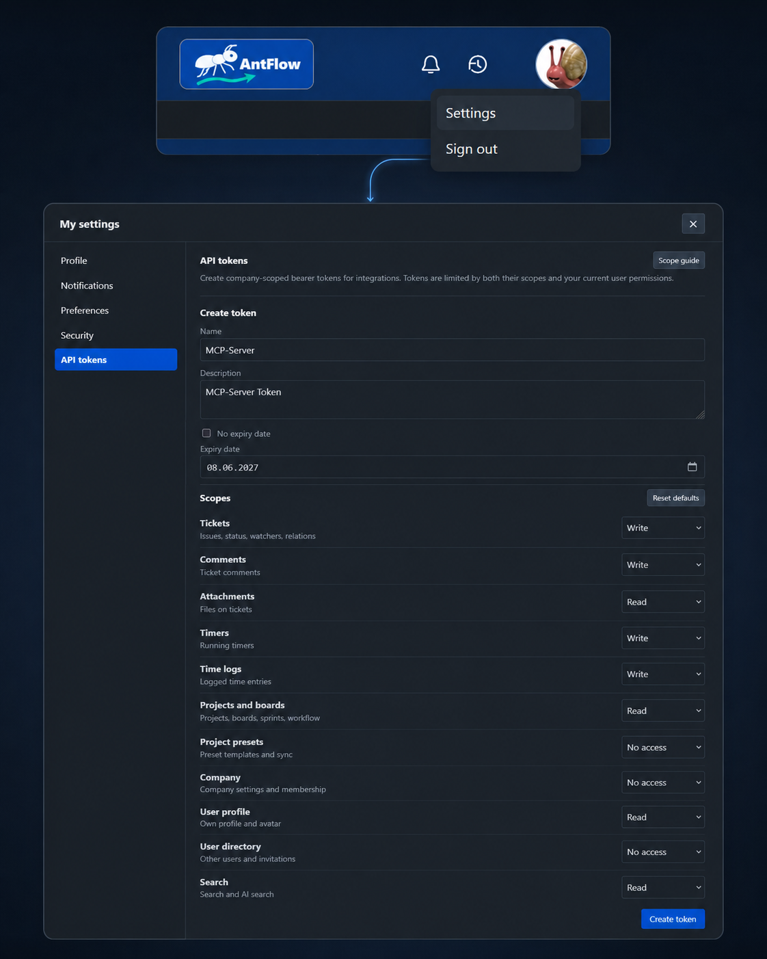Image resolution: width=767 pixels, height=959 pixels.
Task: Open the Company scope dropdown
Action: click(662, 783)
